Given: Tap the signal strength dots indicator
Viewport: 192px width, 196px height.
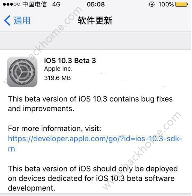Looking at the screenshot, I should 11,4.
